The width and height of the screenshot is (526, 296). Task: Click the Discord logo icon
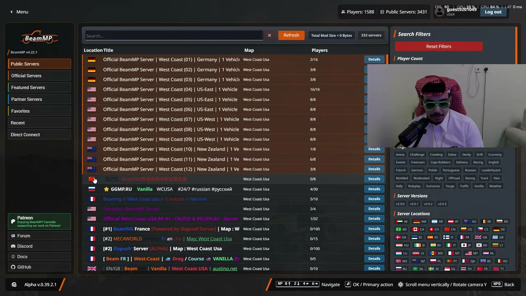pyautogui.click(x=13, y=246)
